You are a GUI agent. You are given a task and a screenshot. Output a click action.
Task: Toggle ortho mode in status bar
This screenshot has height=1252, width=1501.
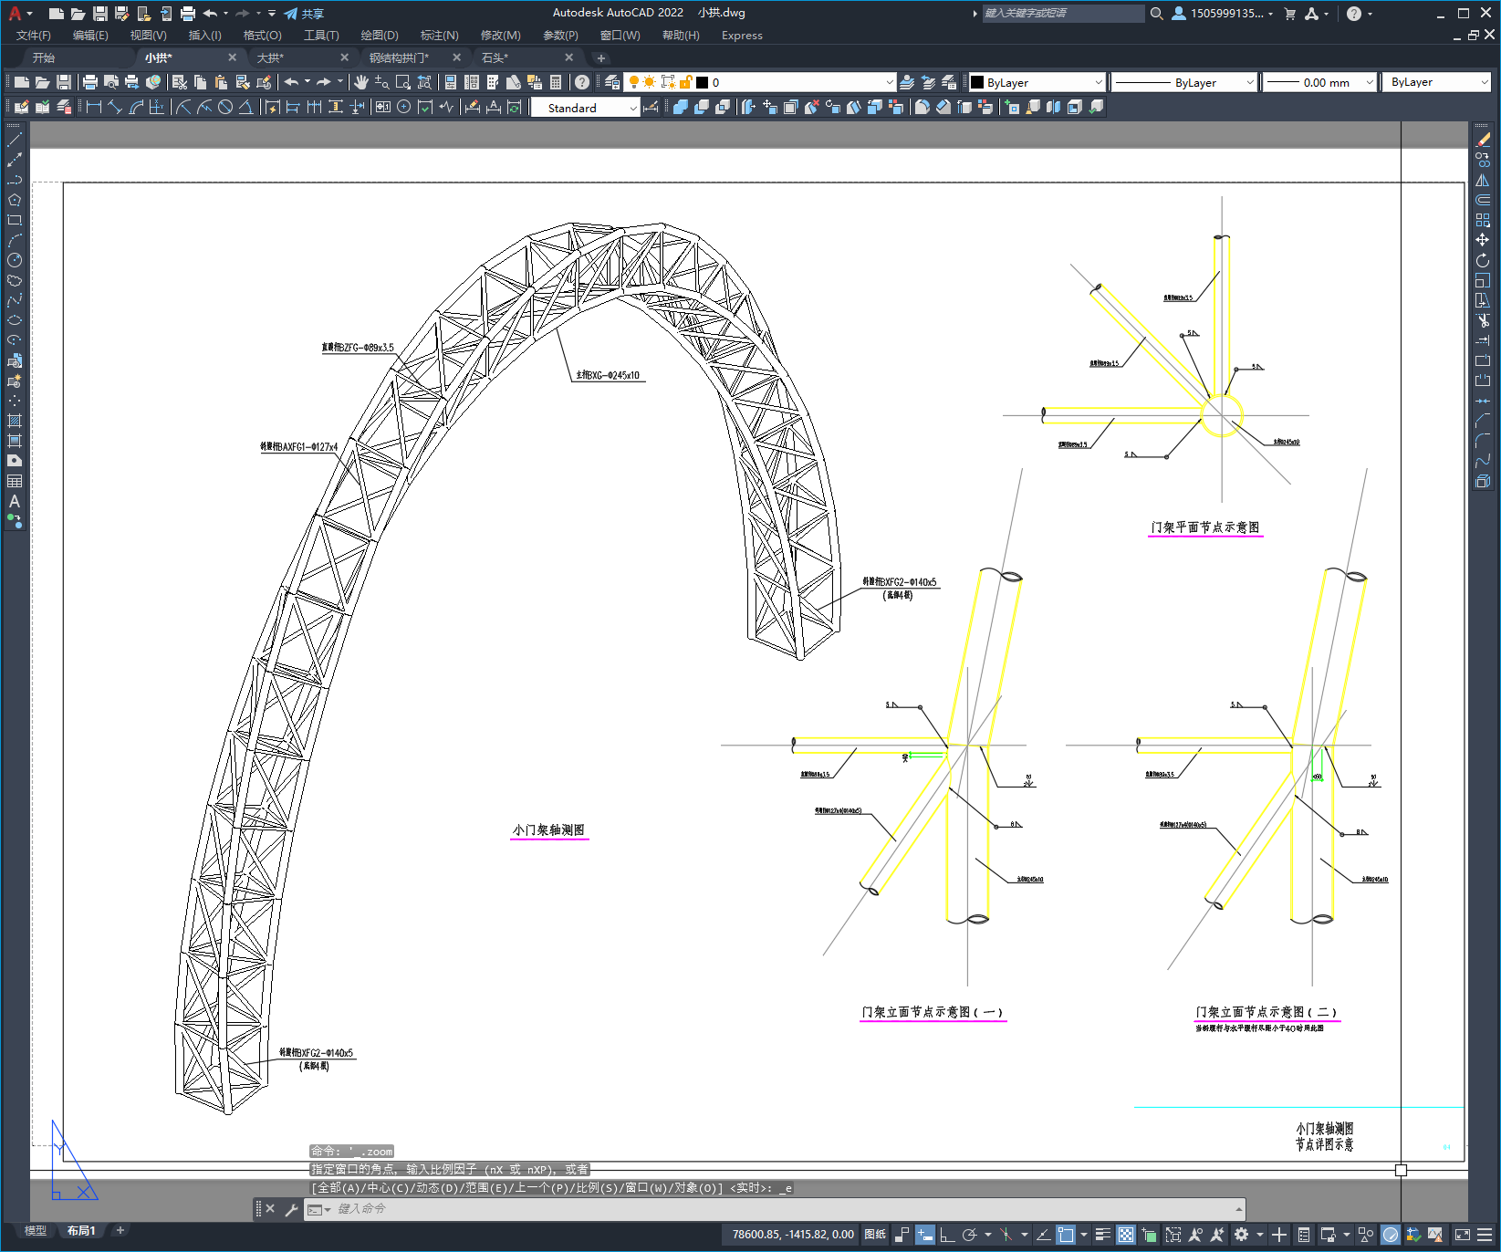pos(947,1235)
